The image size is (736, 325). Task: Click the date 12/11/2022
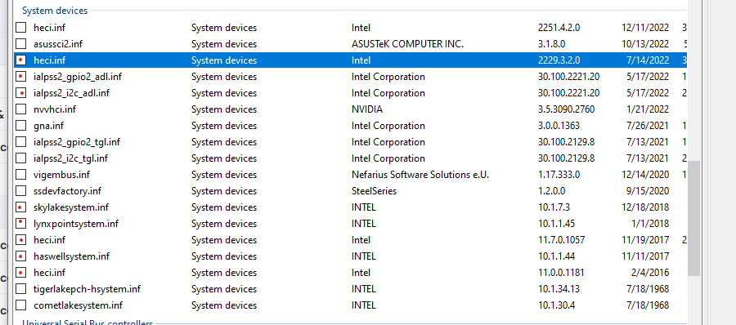tap(644, 28)
